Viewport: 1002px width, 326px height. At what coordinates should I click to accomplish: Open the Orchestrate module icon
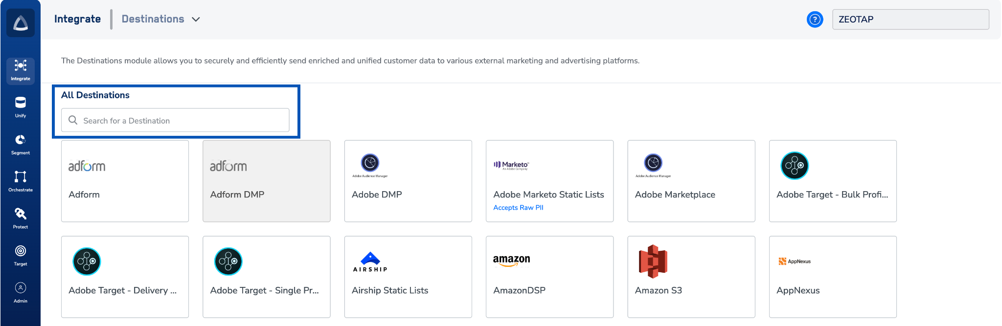(x=21, y=181)
